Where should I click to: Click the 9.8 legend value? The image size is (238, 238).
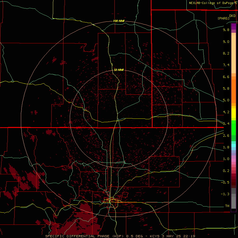click(226, 30)
